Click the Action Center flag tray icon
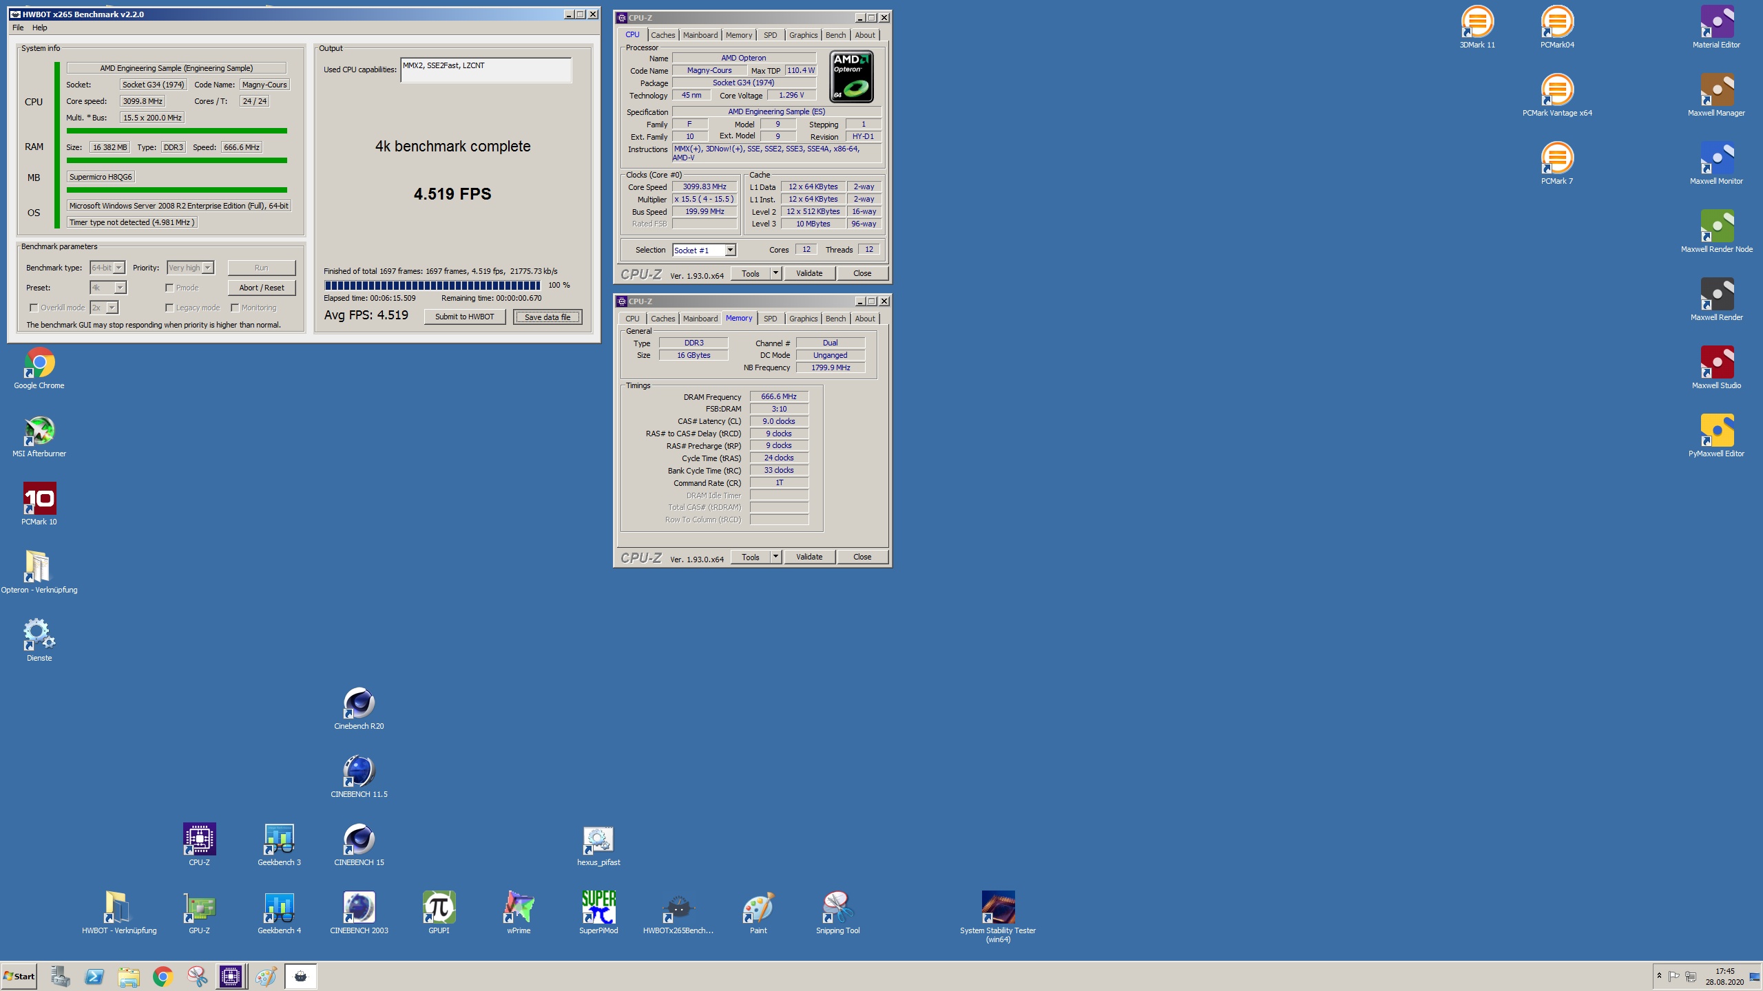The image size is (1763, 991). 1673,976
